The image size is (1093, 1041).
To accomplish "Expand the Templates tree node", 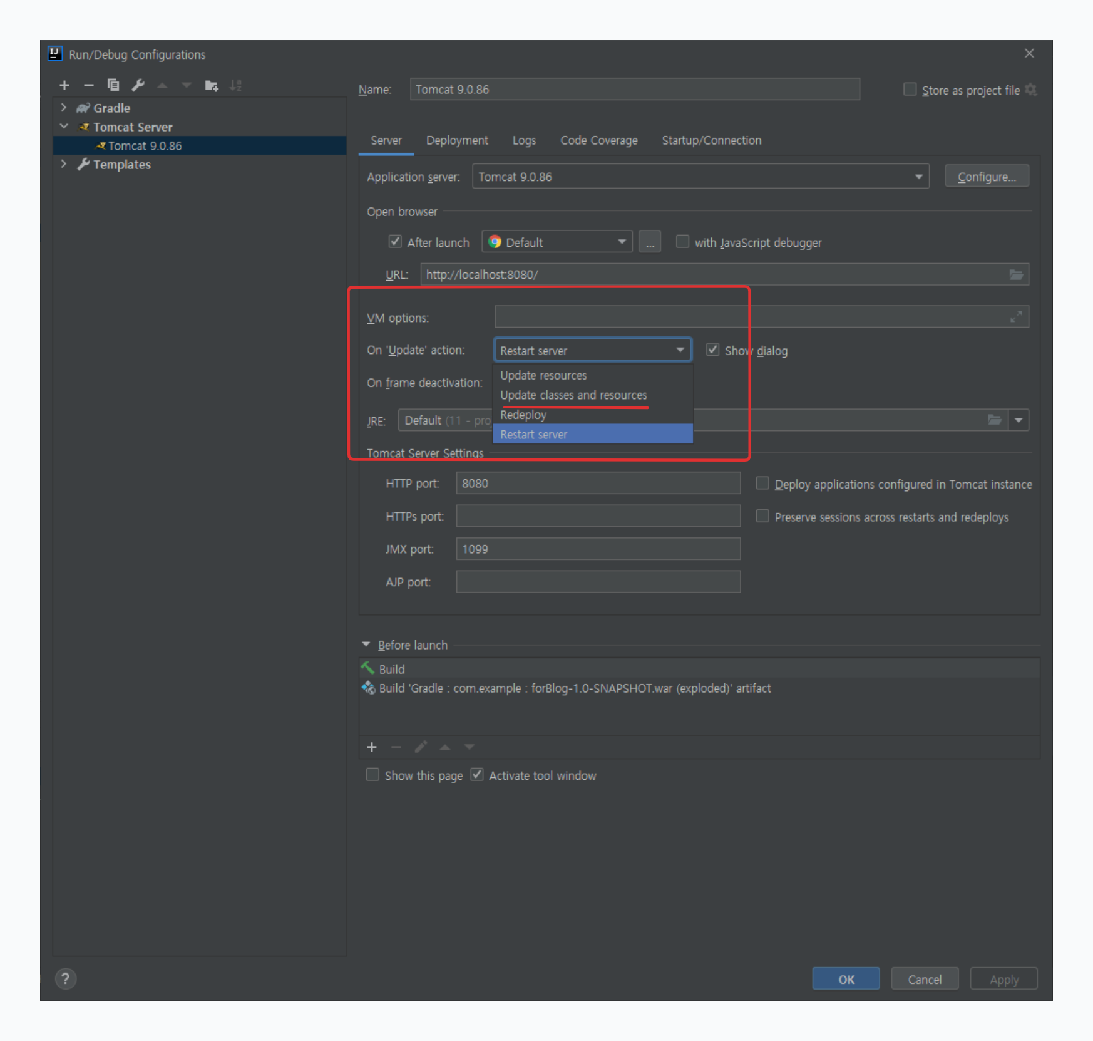I will 64,164.
